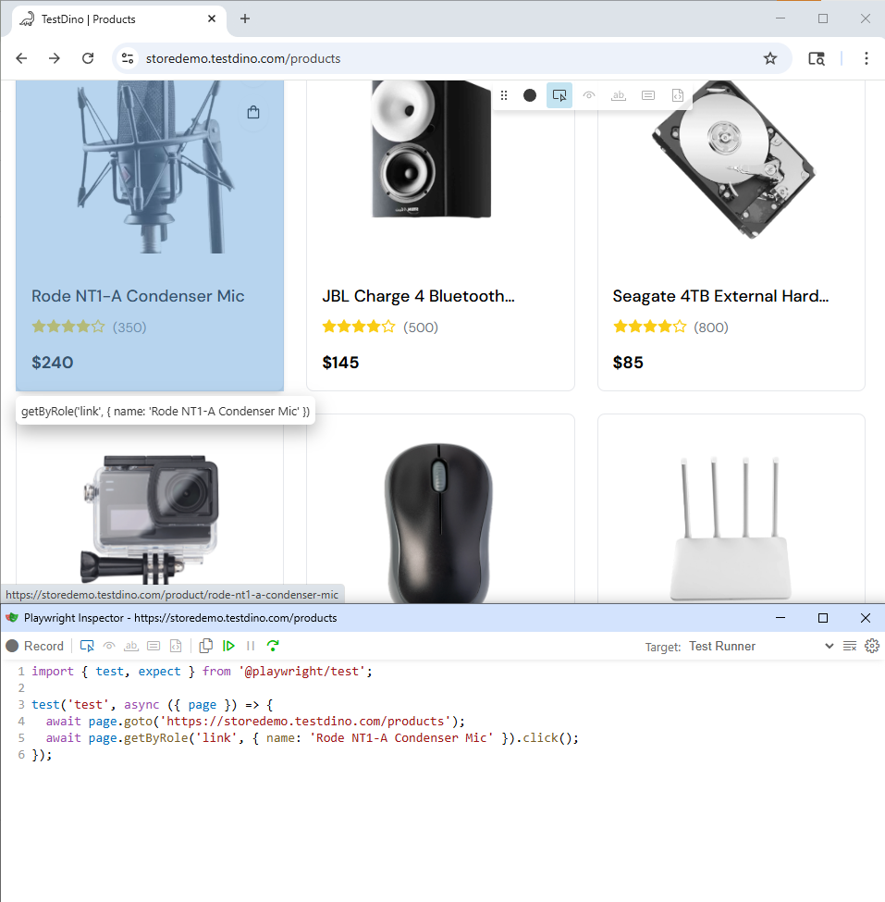Clear the recorded script in Inspector
885x902 pixels.
(850, 646)
